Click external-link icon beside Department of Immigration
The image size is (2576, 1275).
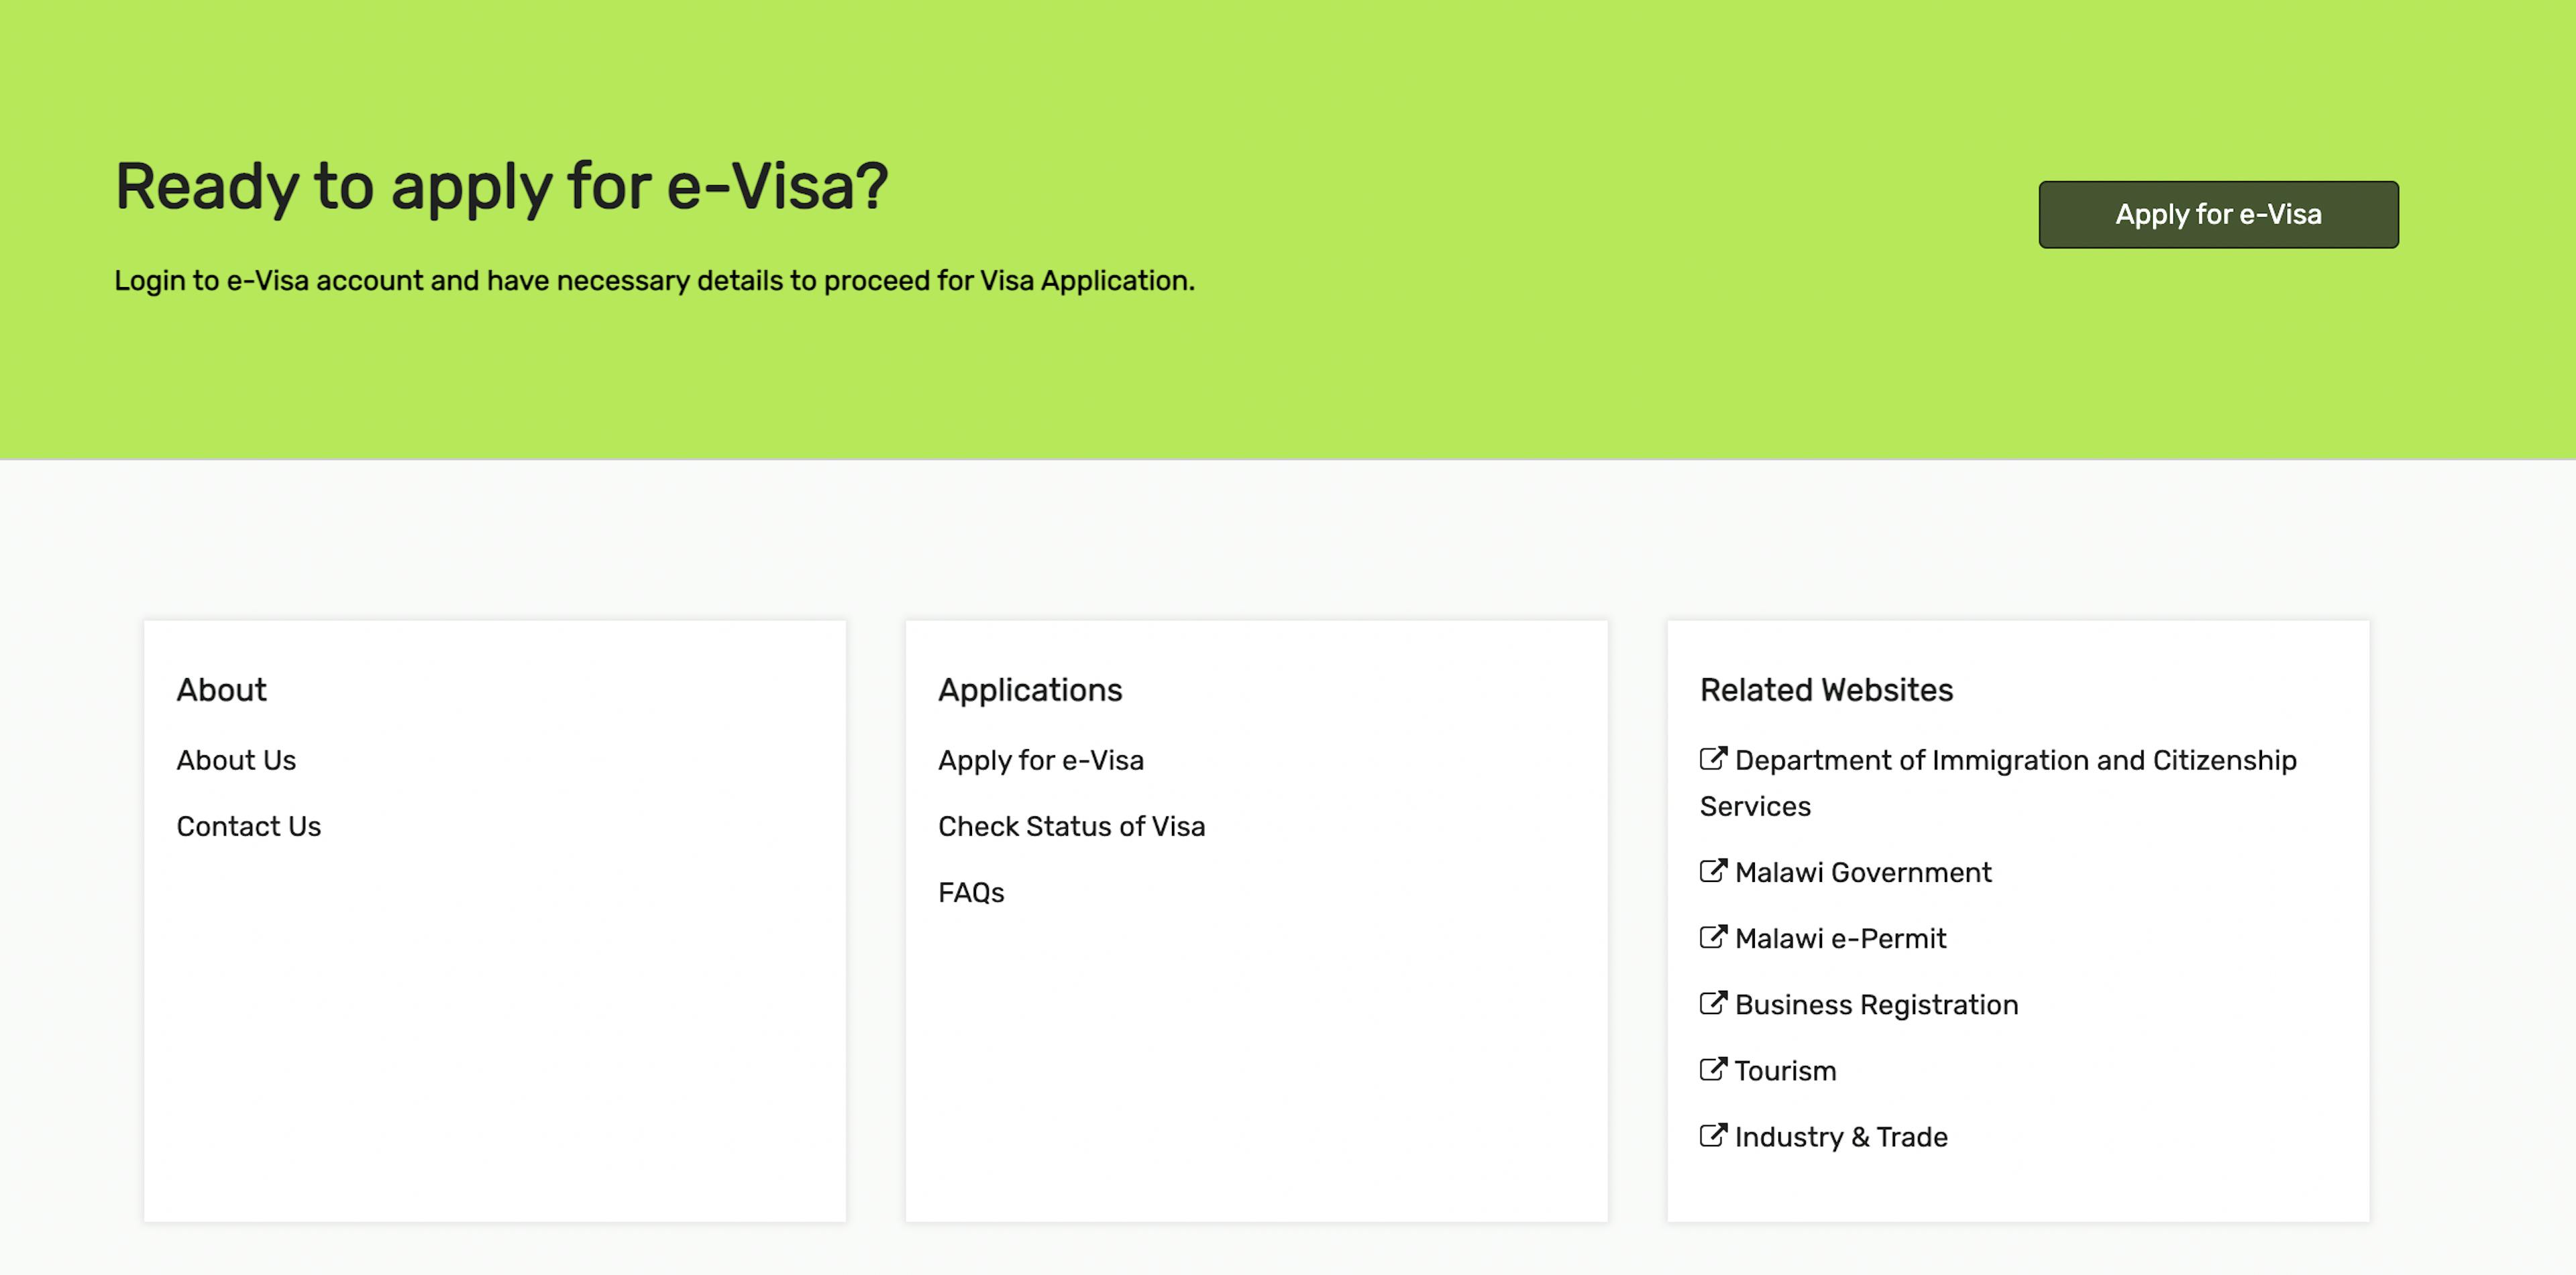point(1713,758)
